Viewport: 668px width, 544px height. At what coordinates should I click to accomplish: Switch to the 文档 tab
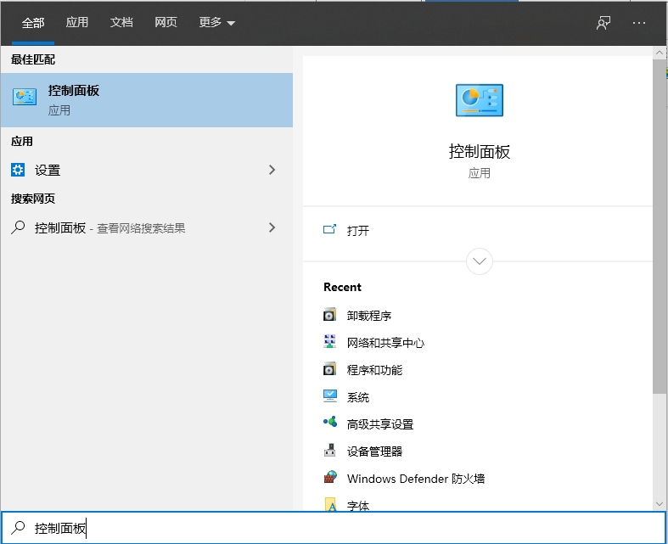pos(121,23)
